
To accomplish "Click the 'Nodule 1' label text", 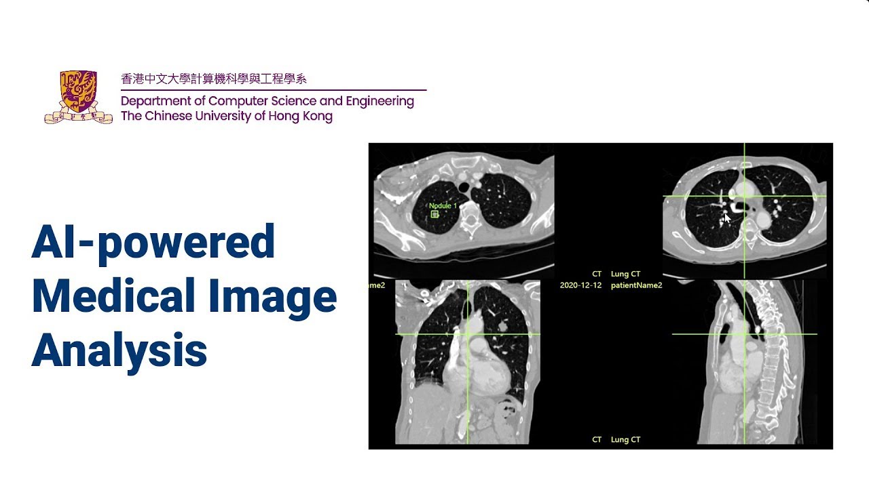I will click(443, 205).
